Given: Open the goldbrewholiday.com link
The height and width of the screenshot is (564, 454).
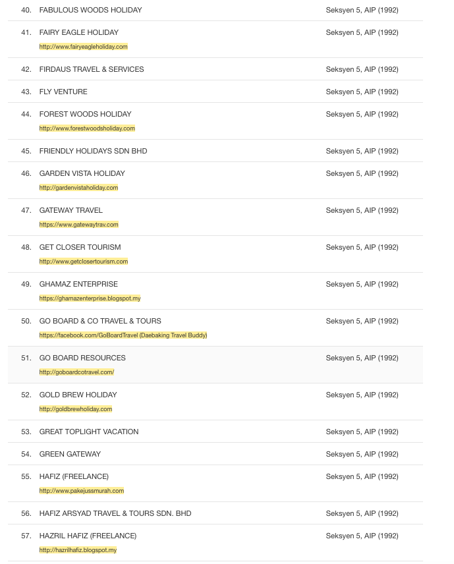Looking at the screenshot, I should click(75, 409).
